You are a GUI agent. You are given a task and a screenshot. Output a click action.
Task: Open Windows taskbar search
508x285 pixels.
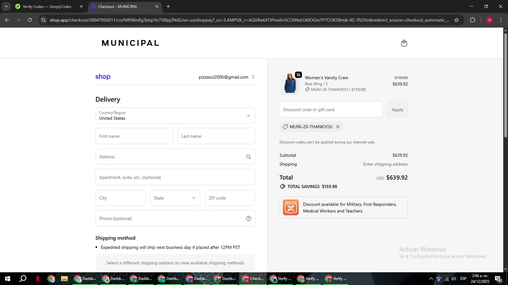(x=23, y=279)
